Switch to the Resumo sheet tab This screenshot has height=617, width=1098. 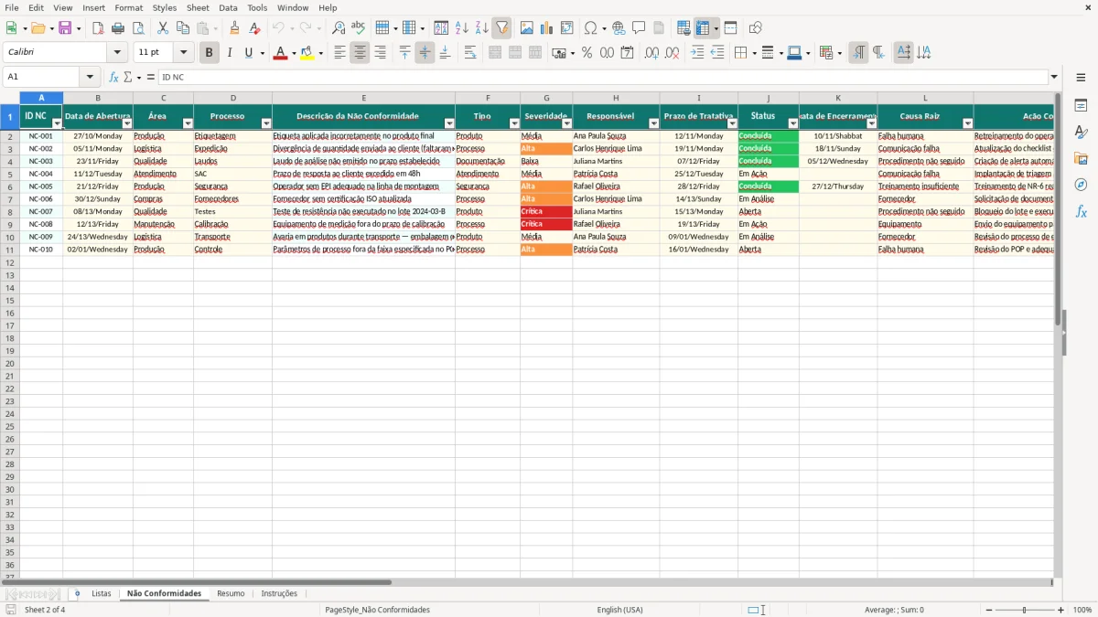pos(231,593)
